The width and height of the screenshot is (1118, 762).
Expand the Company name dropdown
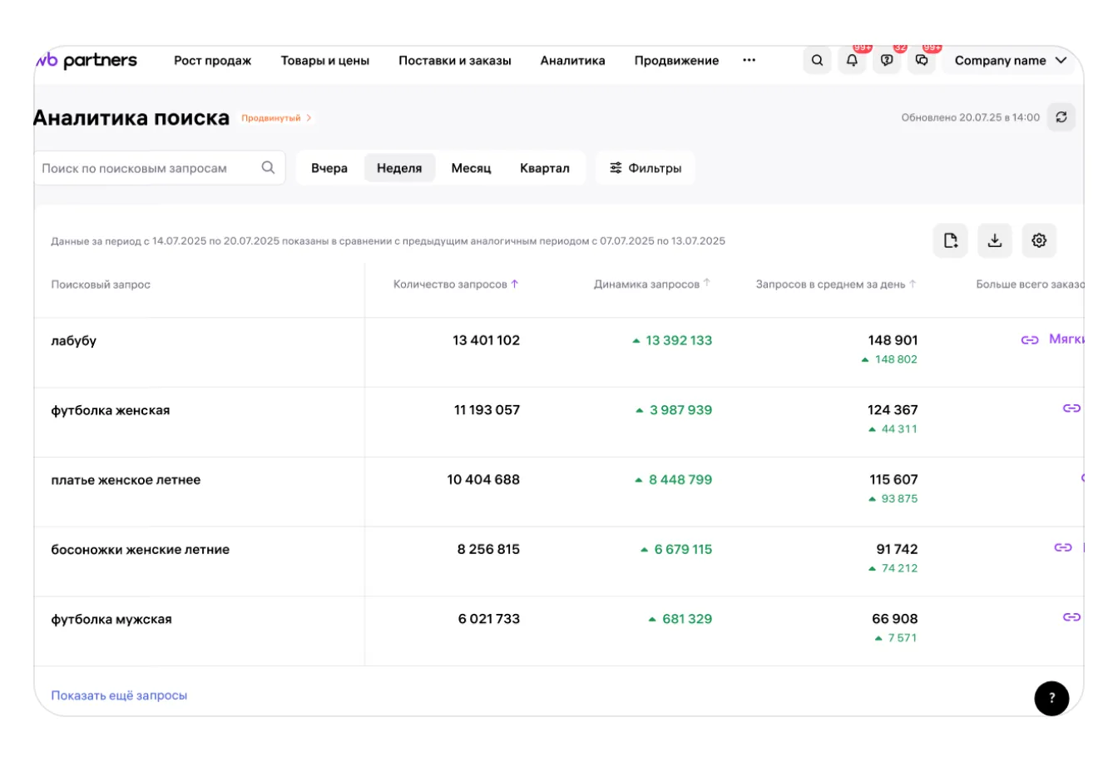[1011, 61]
